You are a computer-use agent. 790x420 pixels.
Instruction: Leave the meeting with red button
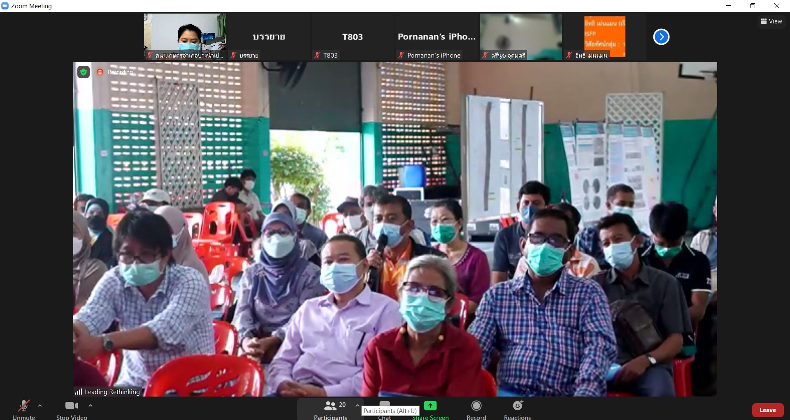[x=767, y=410]
